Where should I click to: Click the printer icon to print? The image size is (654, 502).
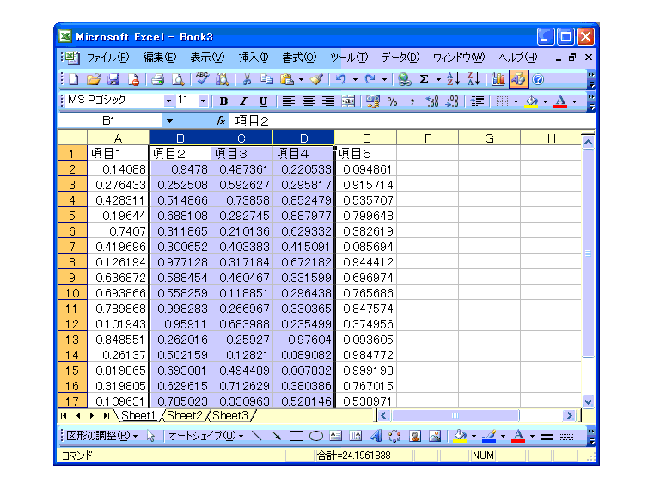157,79
